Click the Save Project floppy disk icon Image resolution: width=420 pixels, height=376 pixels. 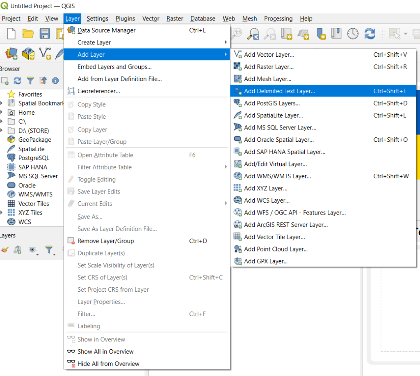(44, 34)
